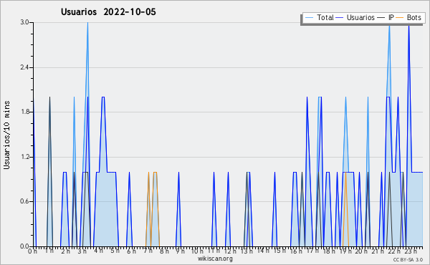This screenshot has height=265, width=430.
Task: Click the x-axis label '12 h'
Action: [230, 251]
